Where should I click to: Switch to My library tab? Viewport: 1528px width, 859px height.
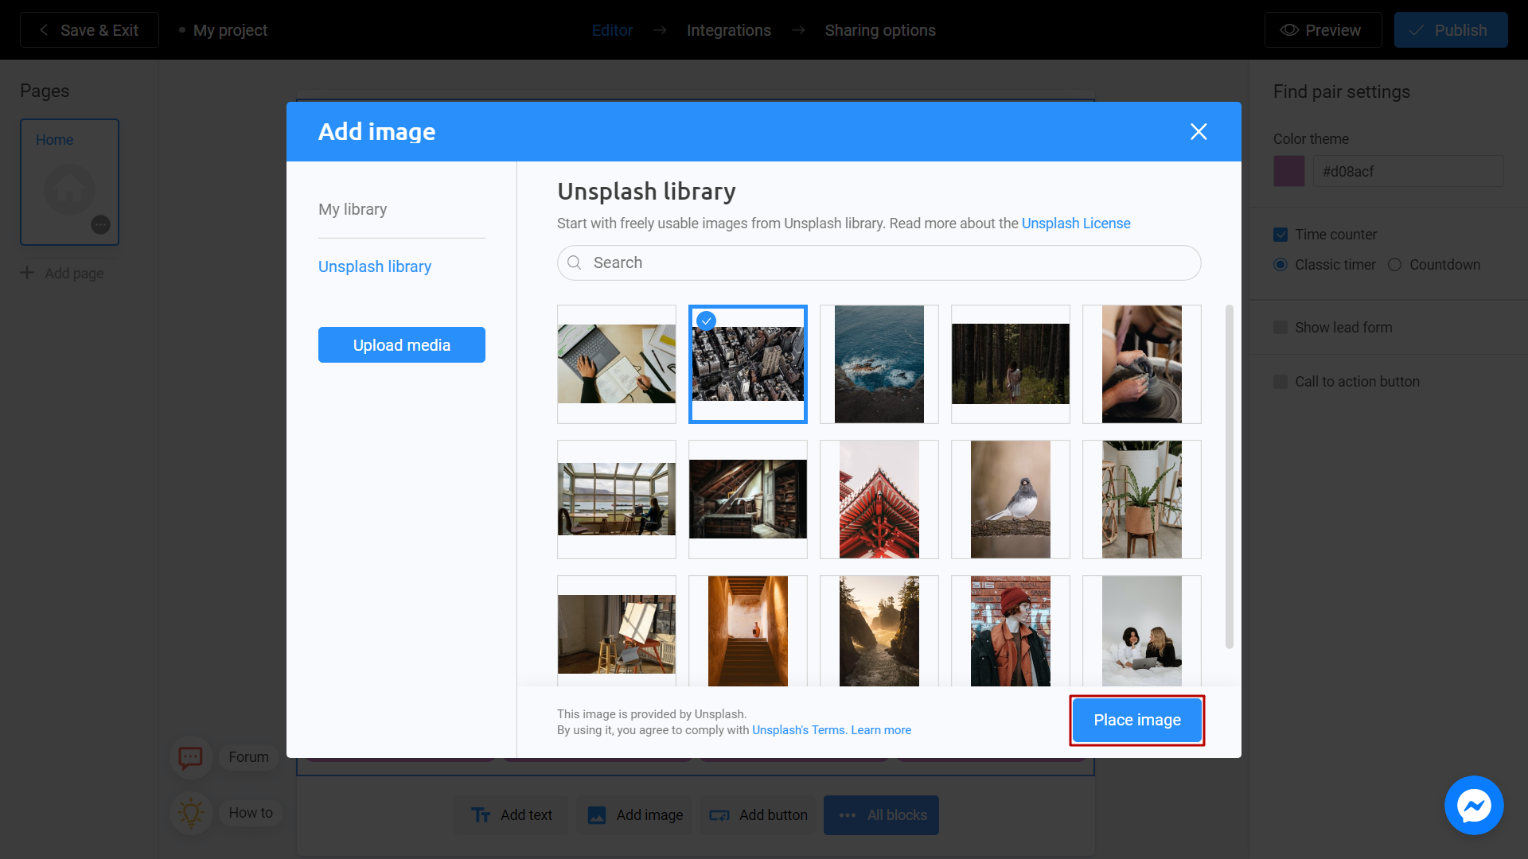pos(353,208)
